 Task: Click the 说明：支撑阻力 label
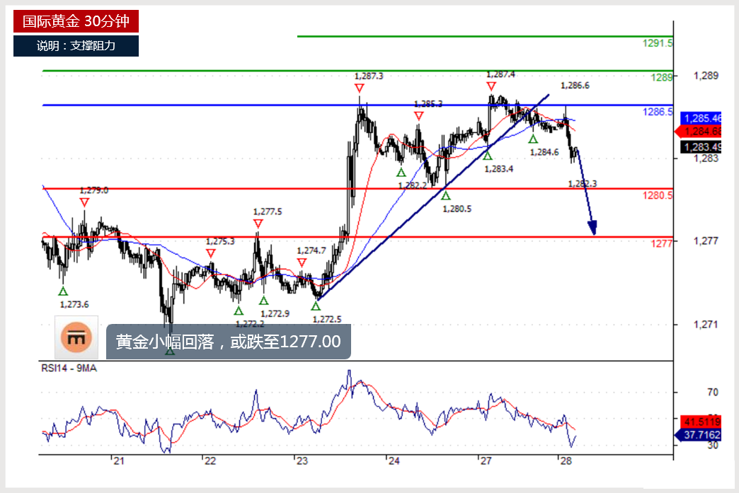point(76,46)
